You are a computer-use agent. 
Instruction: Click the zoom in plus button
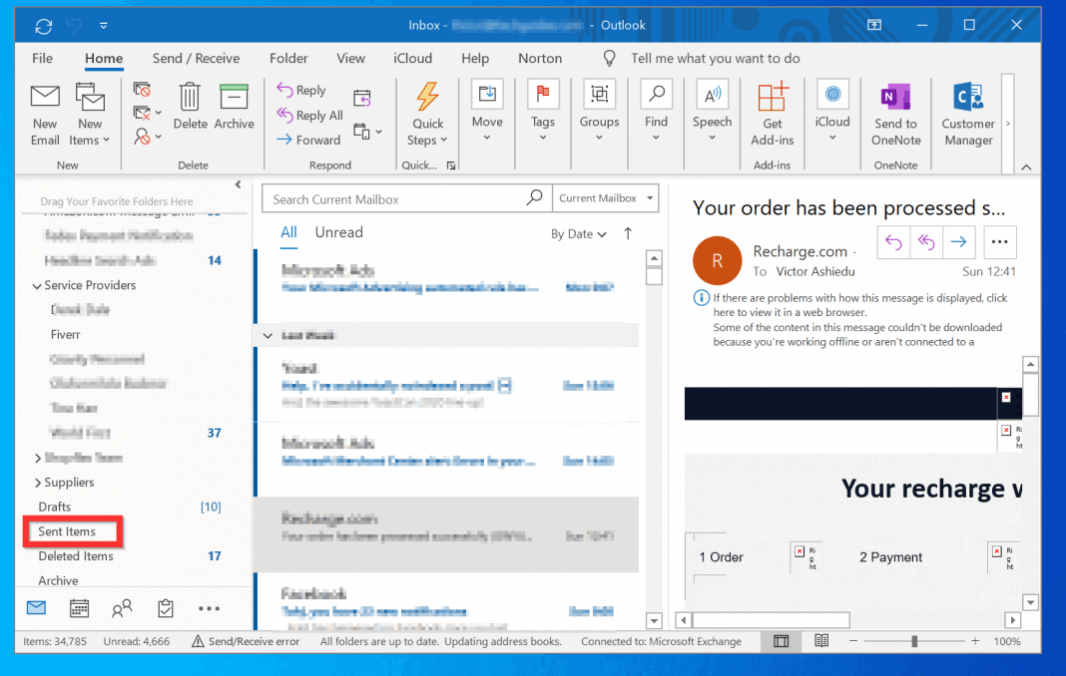click(975, 641)
